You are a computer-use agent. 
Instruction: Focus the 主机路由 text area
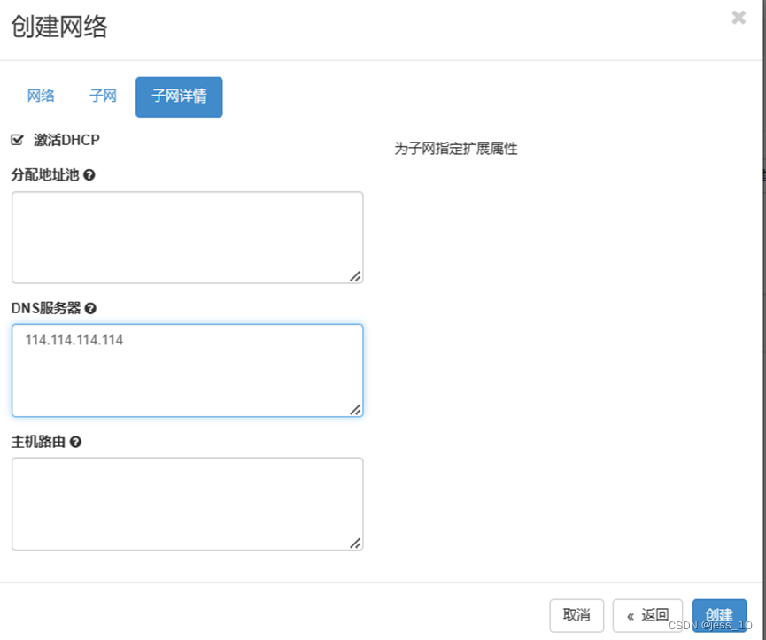click(187, 504)
